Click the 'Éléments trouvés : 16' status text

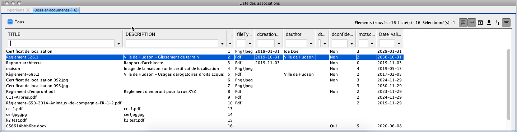[x=375, y=22]
